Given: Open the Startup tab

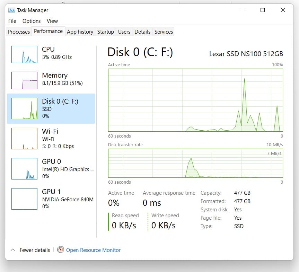Looking at the screenshot, I should pos(105,32).
